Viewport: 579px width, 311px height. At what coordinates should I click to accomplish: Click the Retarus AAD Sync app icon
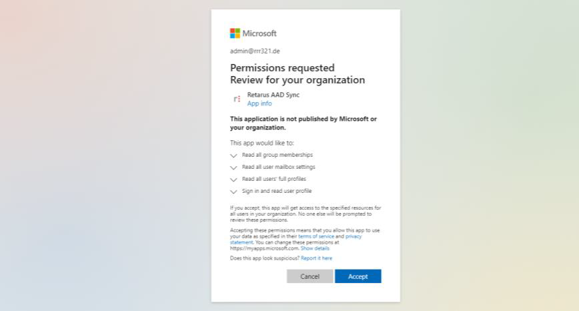[x=237, y=99]
